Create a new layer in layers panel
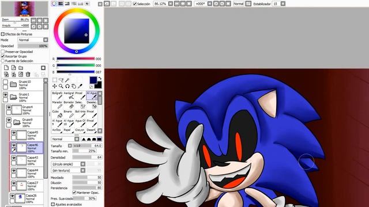This screenshot has height=207, width=369. (6, 68)
